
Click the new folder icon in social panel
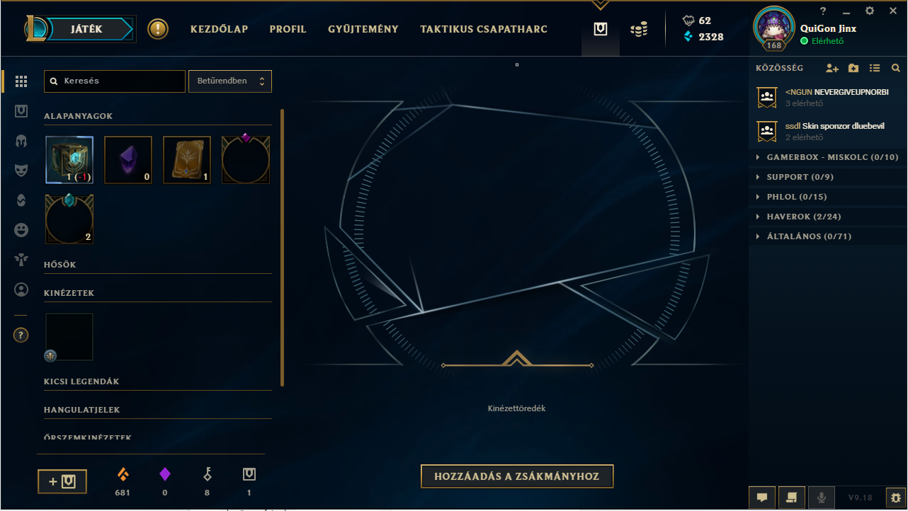pyautogui.click(x=853, y=68)
